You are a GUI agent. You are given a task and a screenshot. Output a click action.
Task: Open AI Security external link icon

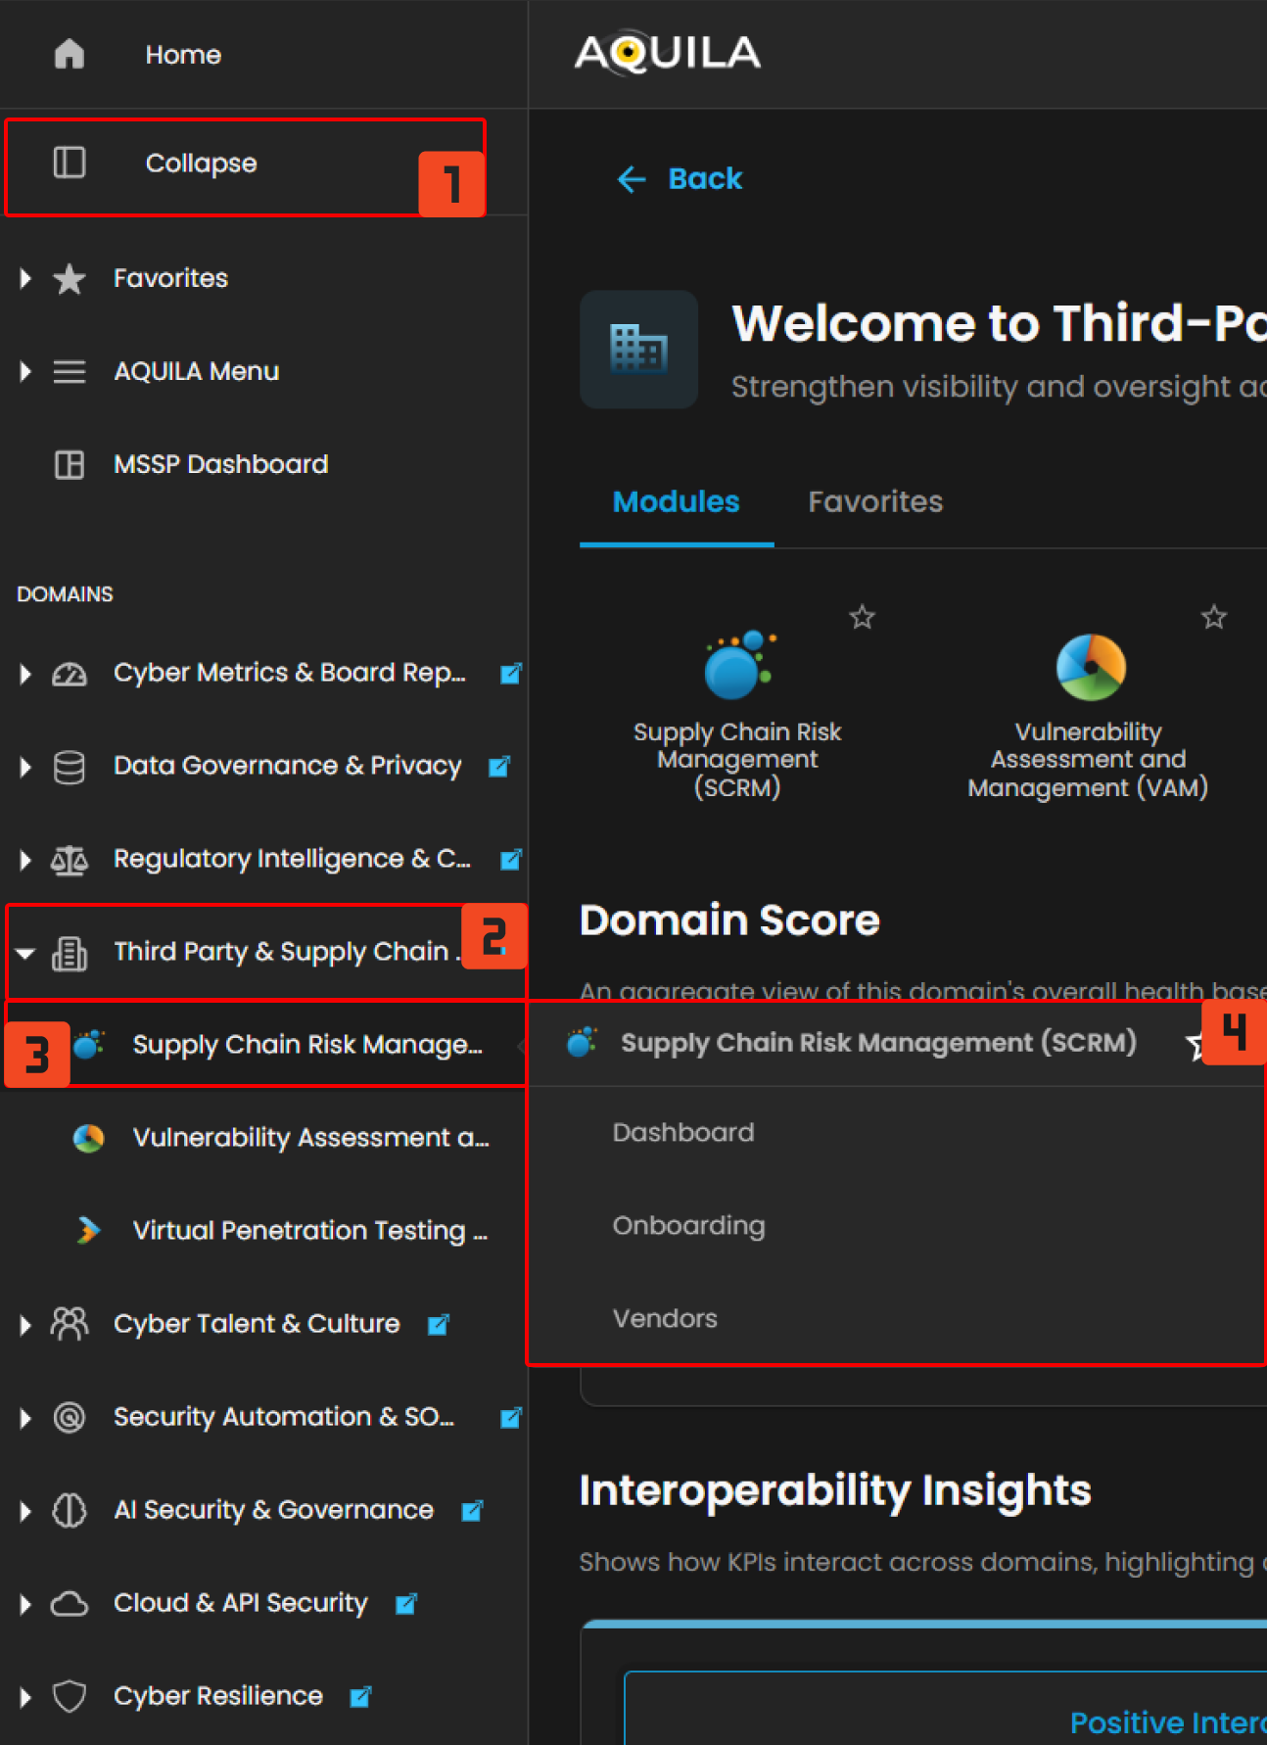click(471, 1510)
